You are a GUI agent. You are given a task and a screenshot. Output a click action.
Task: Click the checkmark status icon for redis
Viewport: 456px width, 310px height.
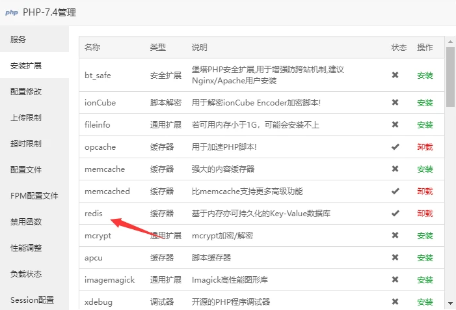click(x=395, y=213)
